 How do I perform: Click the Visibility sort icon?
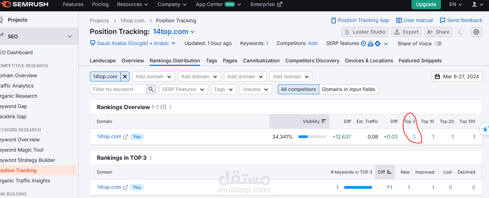coord(323,121)
